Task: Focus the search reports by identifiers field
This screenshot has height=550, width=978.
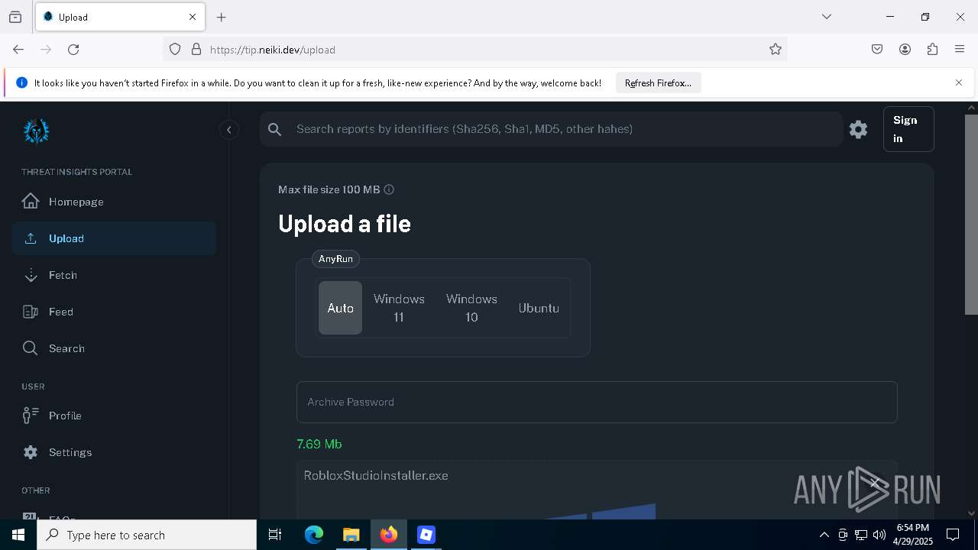Action: point(550,129)
